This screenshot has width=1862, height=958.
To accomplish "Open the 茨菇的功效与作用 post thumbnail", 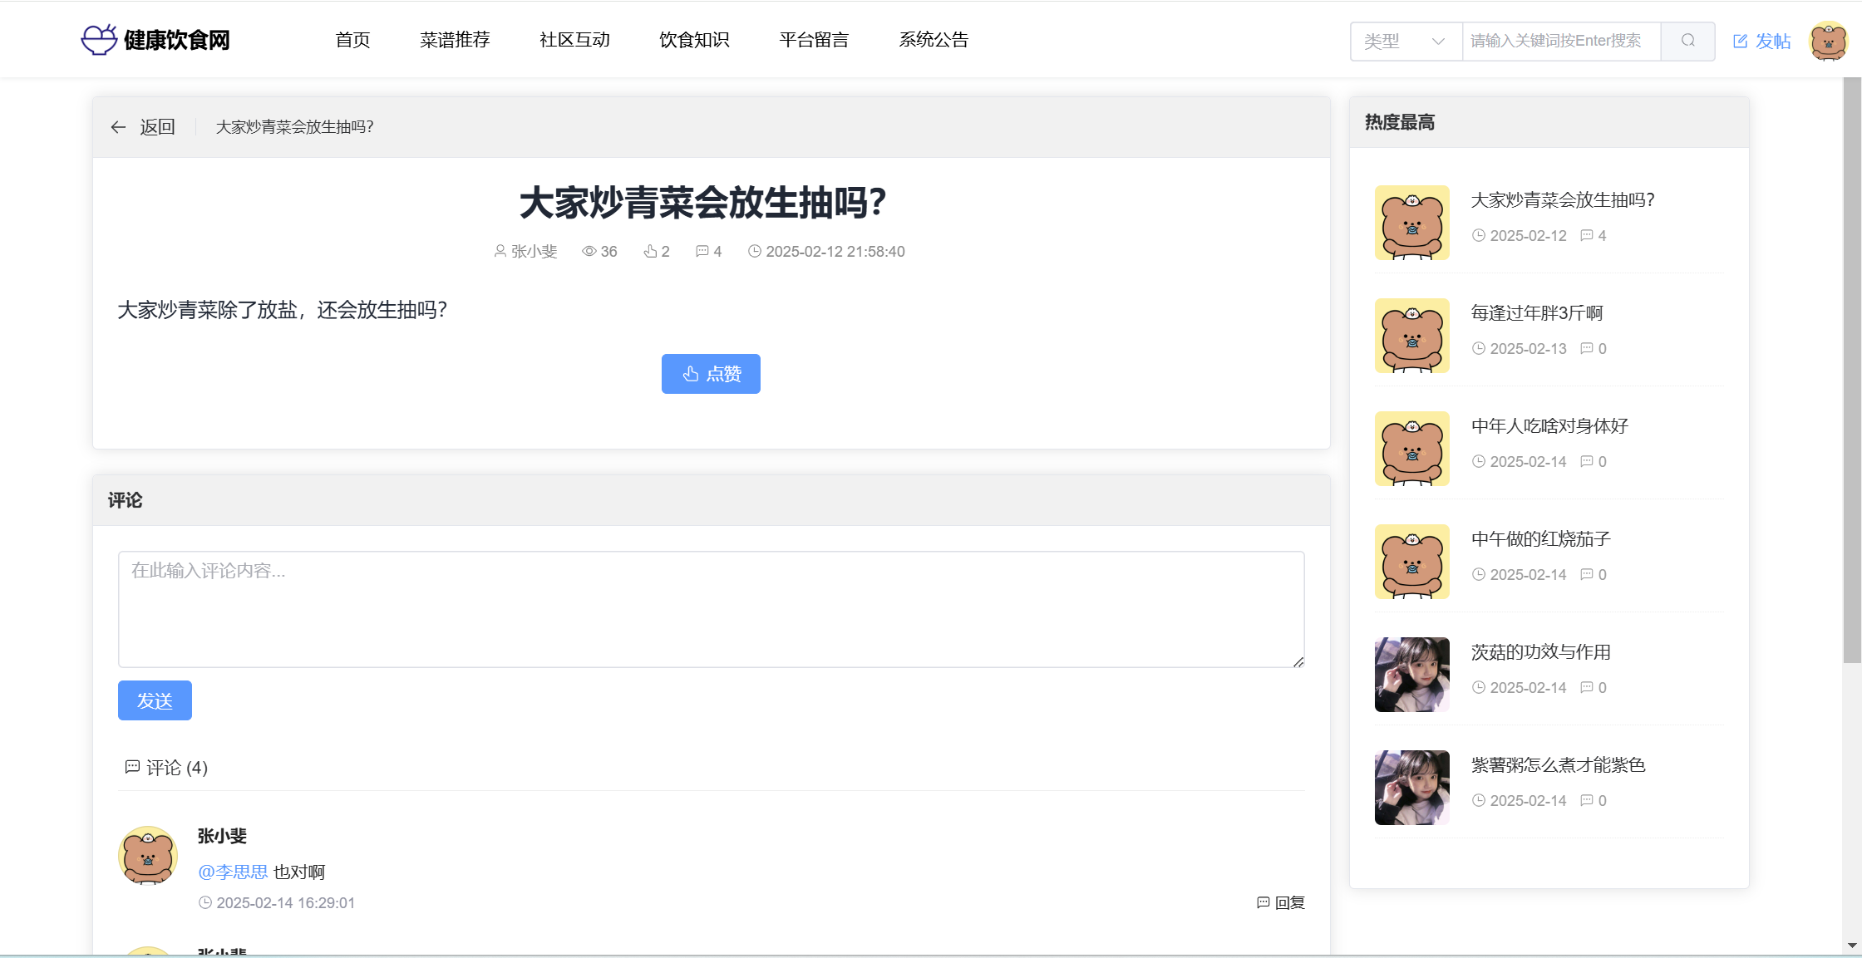I will point(1411,675).
